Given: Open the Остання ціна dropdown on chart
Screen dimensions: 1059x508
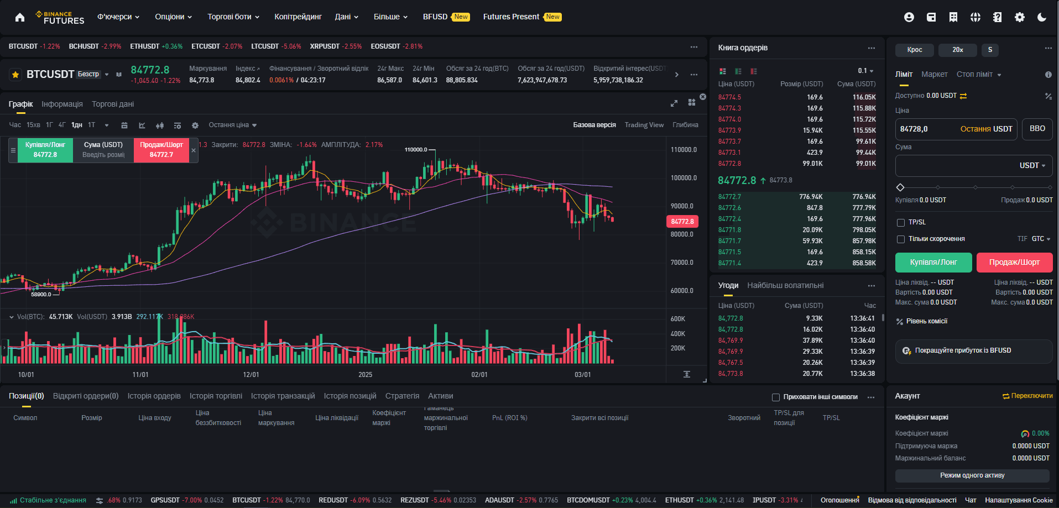Looking at the screenshot, I should [x=233, y=125].
